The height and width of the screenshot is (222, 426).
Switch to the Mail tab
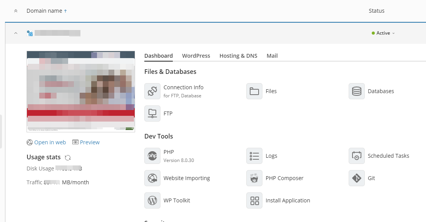272,56
